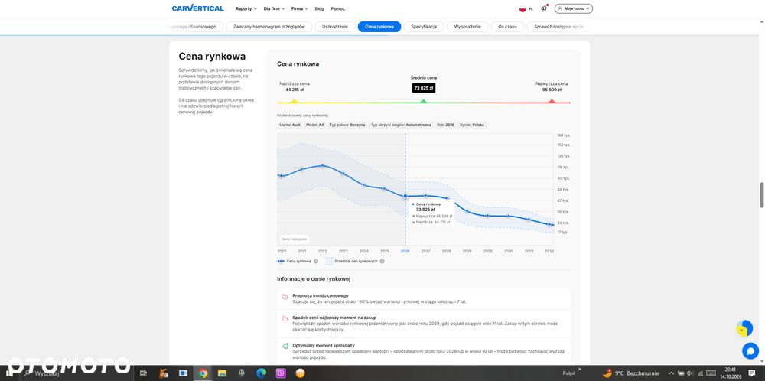
Task: Click the 2033 chart data point
Action: coord(549,224)
